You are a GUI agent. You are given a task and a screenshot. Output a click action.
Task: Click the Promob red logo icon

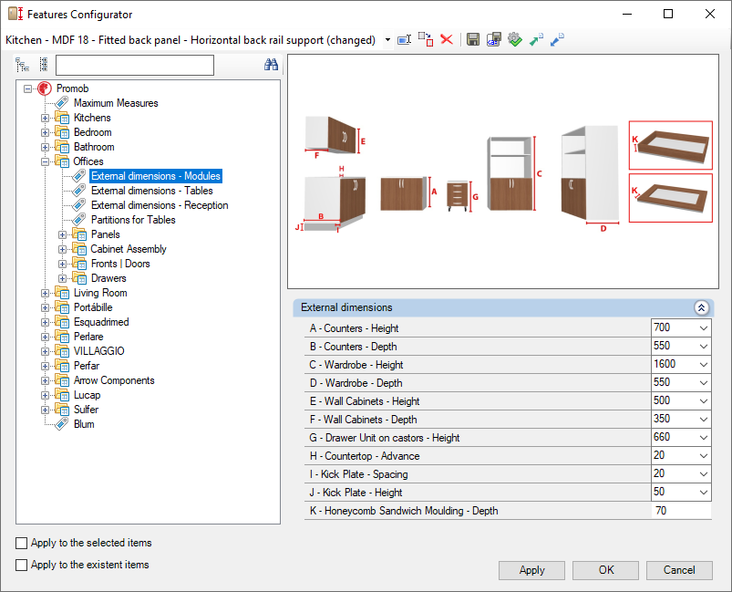(45, 88)
